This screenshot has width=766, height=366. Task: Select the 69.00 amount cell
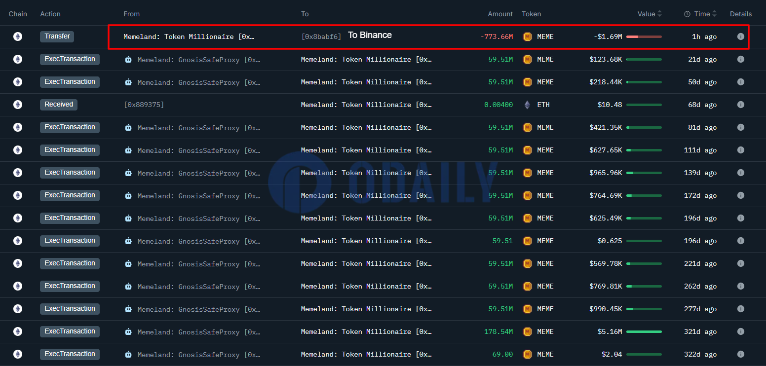click(502, 354)
